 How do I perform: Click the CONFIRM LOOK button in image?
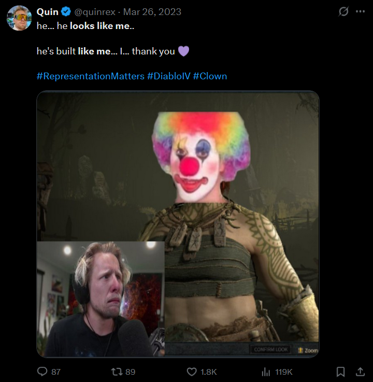point(271,349)
